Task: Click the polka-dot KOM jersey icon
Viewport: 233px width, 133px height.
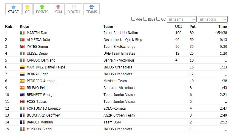Action: click(58, 7)
